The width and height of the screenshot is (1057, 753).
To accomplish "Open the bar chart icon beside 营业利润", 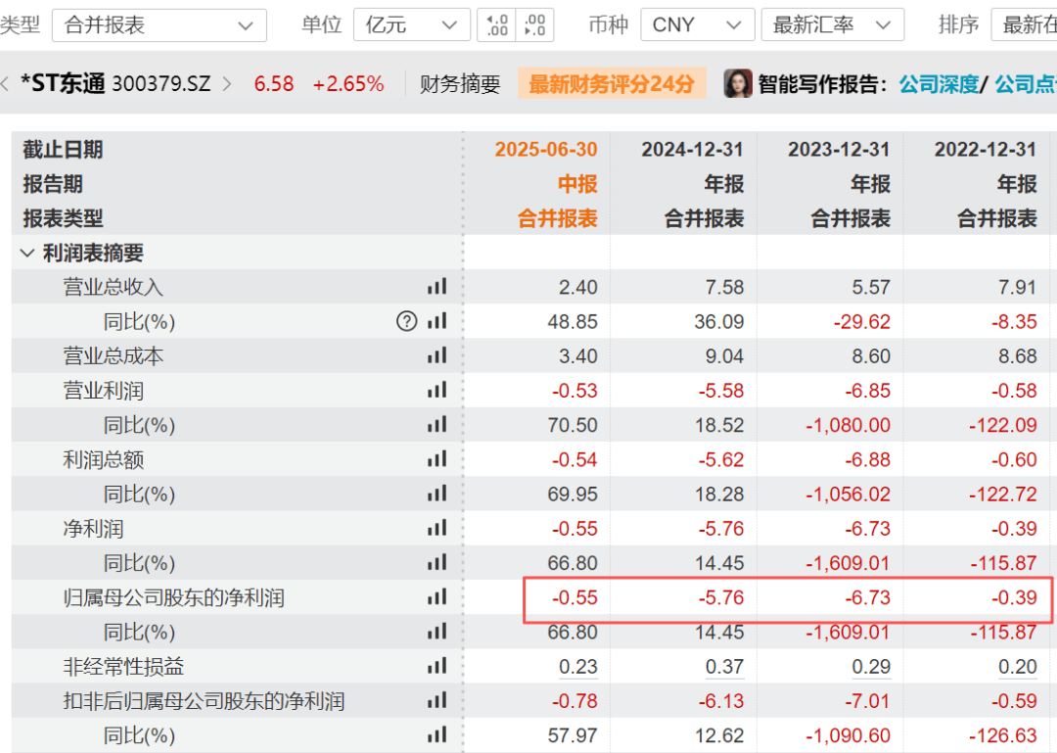I will pyautogui.click(x=437, y=390).
